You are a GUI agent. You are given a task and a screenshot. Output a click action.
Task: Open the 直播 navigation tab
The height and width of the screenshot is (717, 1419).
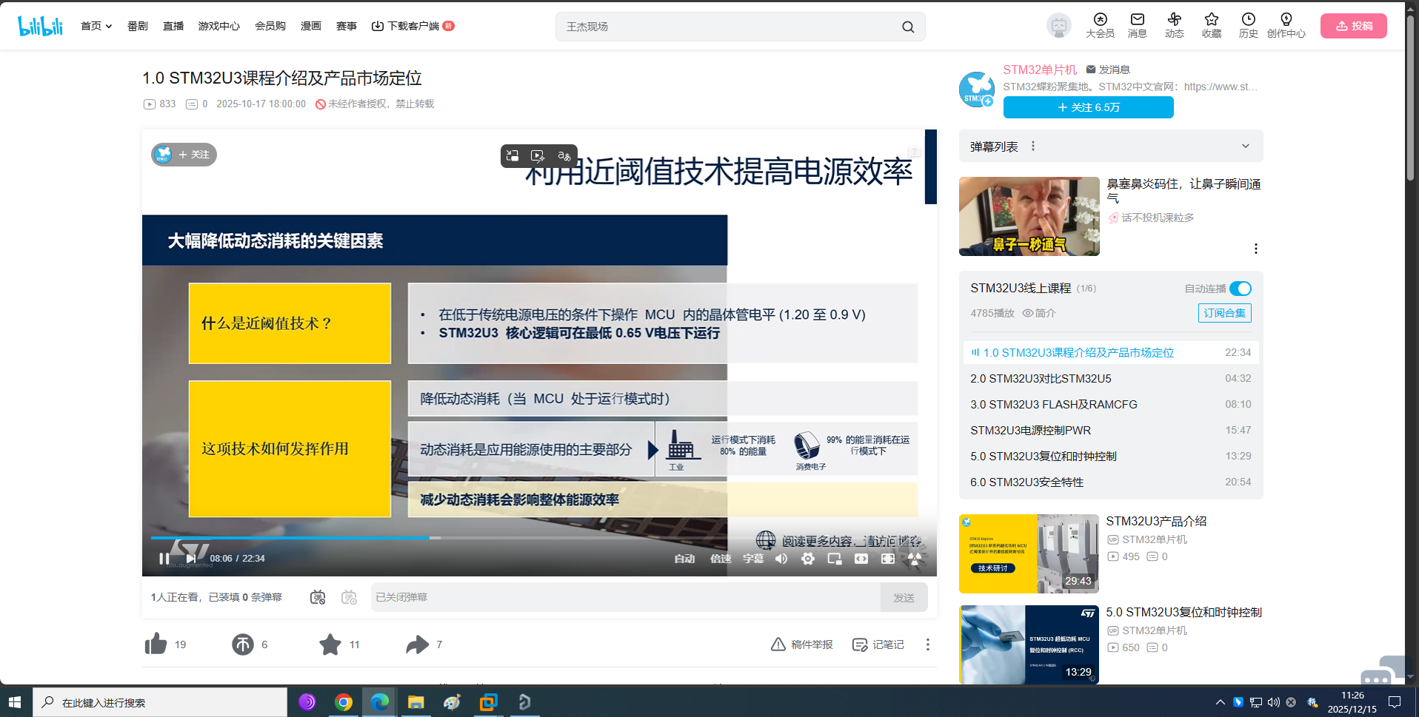tap(173, 26)
